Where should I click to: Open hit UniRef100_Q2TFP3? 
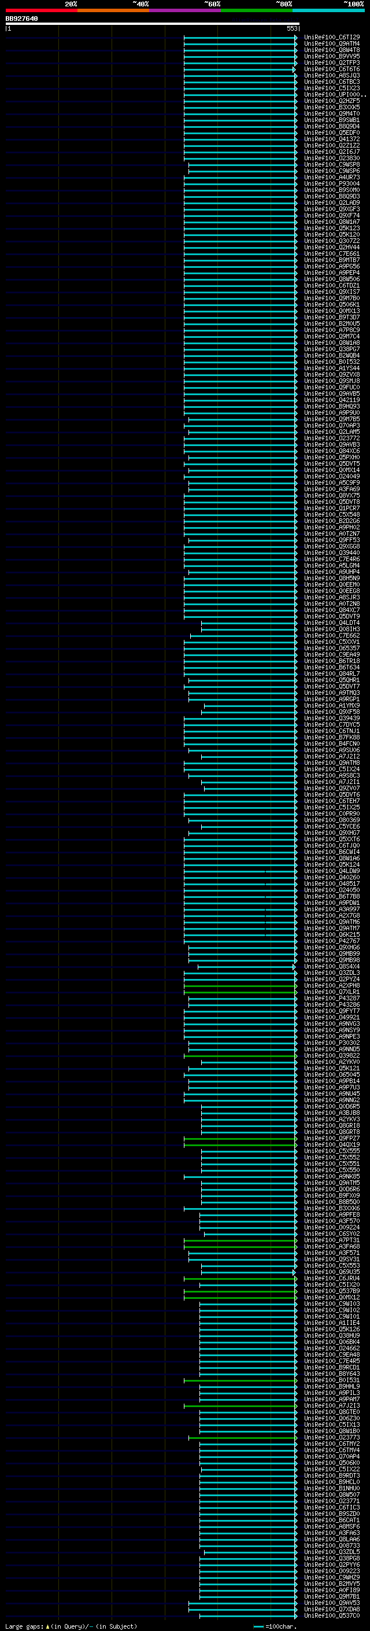pyautogui.click(x=331, y=63)
